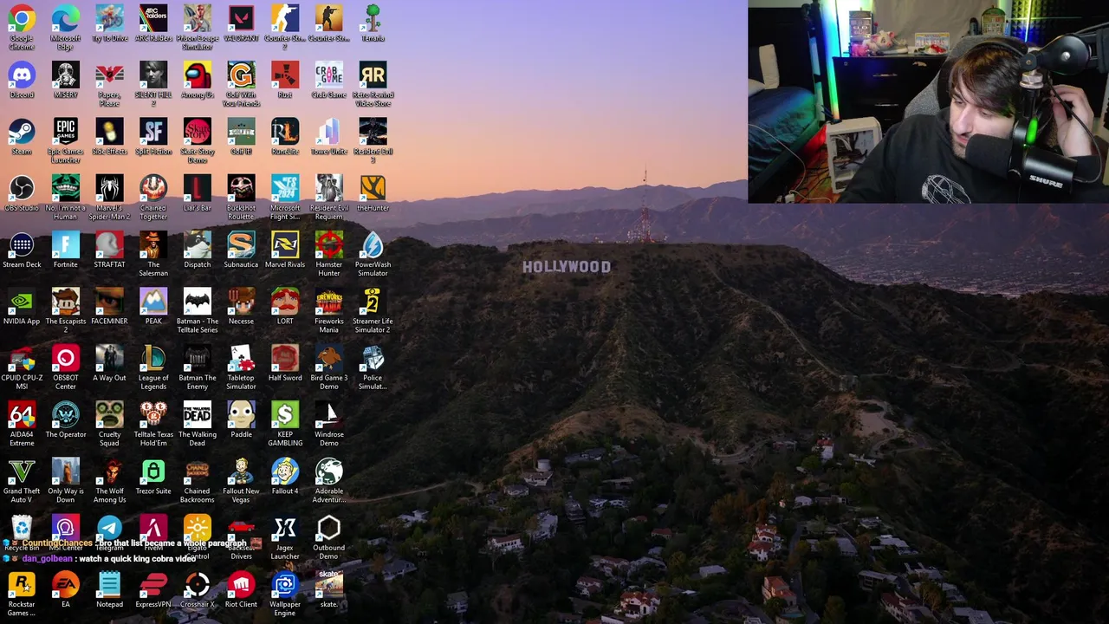Select the Stream Deck icon
1109x624 pixels.
tap(22, 245)
